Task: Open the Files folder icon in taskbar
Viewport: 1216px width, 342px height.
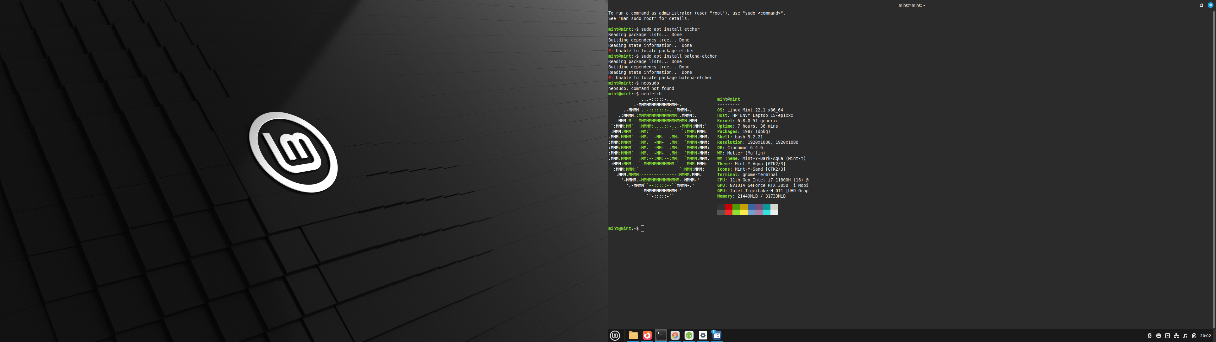Action: point(633,335)
